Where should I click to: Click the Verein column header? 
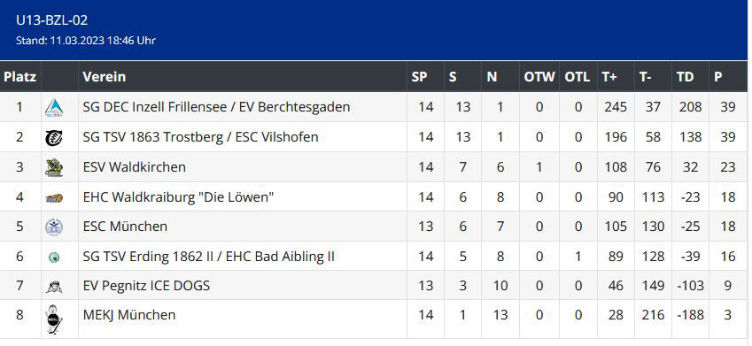104,77
